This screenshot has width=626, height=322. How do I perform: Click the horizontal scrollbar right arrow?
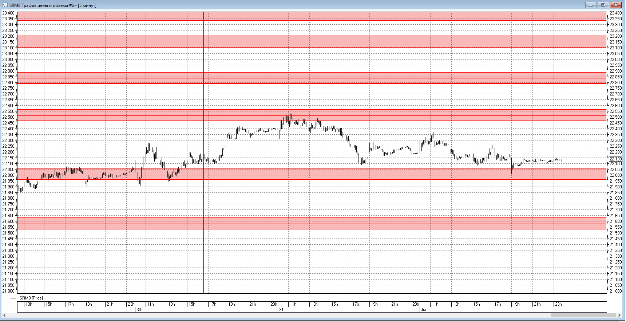(x=619, y=316)
